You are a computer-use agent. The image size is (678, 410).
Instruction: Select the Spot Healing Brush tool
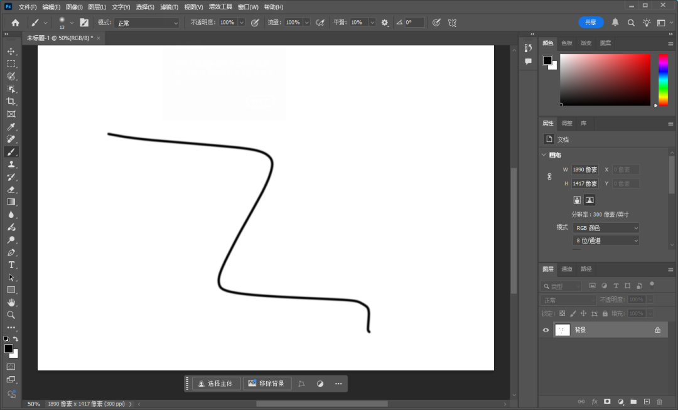(11, 139)
